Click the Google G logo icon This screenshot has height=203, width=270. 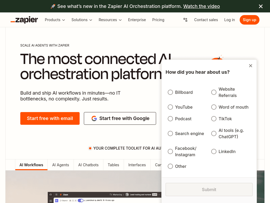pyautogui.click(x=94, y=118)
